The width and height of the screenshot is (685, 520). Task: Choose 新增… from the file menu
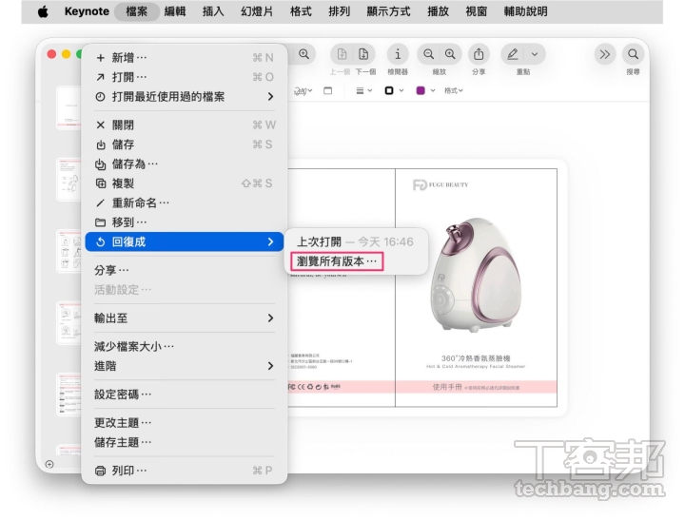[184, 58]
